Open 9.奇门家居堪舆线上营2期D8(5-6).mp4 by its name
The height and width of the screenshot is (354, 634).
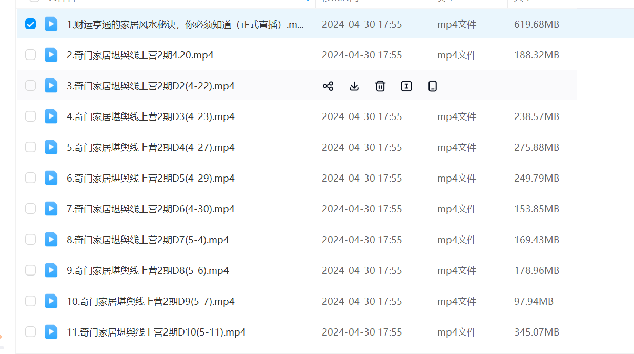148,270
